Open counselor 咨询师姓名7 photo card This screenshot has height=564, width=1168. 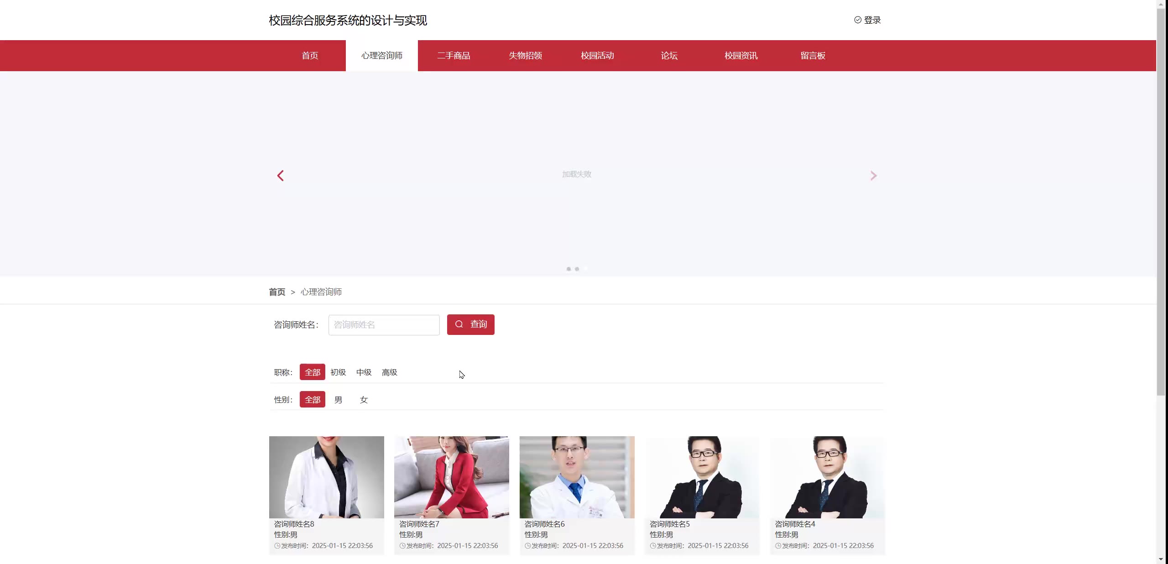pyautogui.click(x=451, y=477)
